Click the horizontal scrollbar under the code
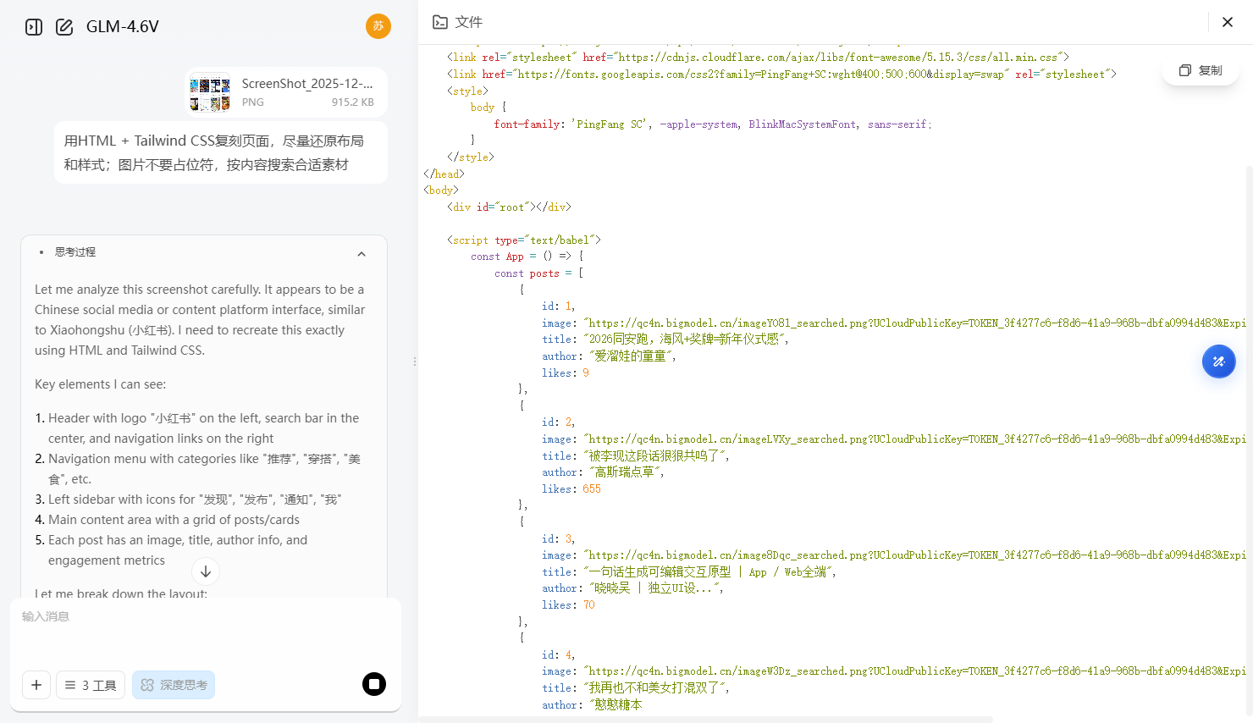The width and height of the screenshot is (1253, 723). click(704, 719)
